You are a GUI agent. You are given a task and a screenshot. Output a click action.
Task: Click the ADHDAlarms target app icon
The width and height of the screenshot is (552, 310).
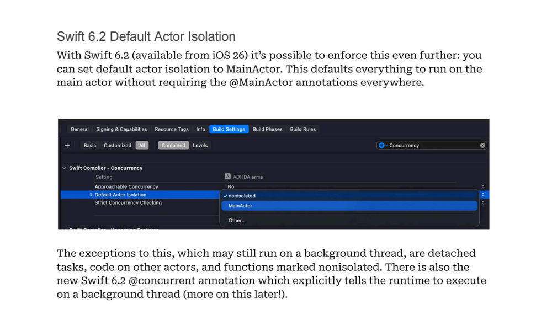227,177
